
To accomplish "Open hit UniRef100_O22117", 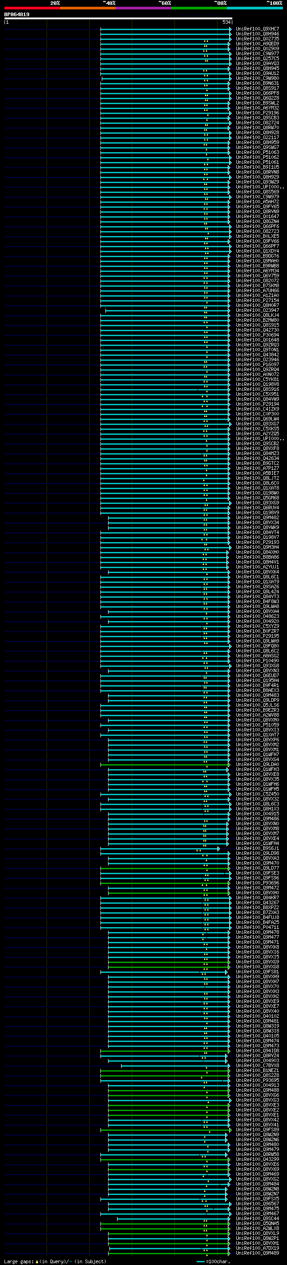I will pos(257,137).
